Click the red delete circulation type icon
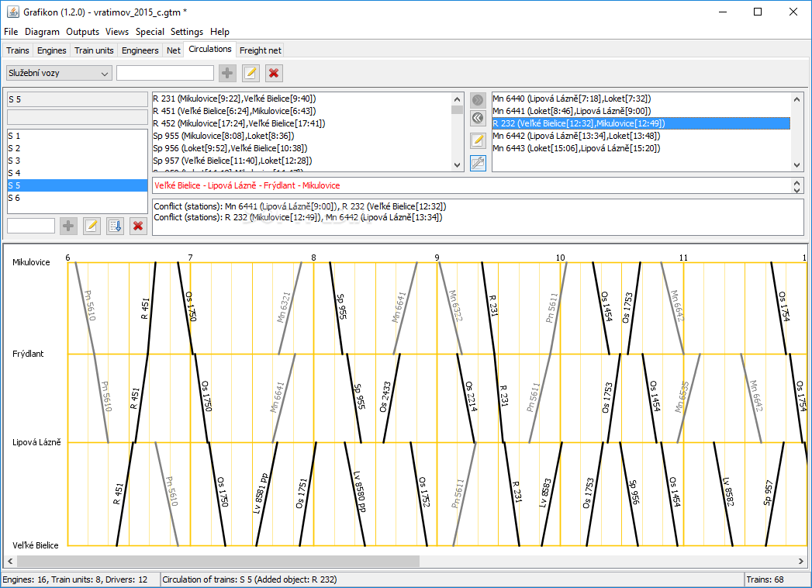 coord(274,73)
